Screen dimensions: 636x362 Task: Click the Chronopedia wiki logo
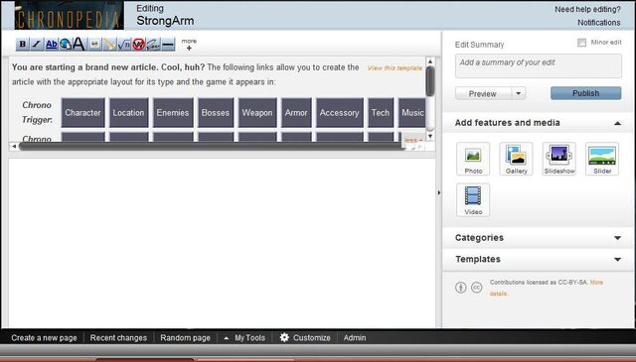coord(69,16)
